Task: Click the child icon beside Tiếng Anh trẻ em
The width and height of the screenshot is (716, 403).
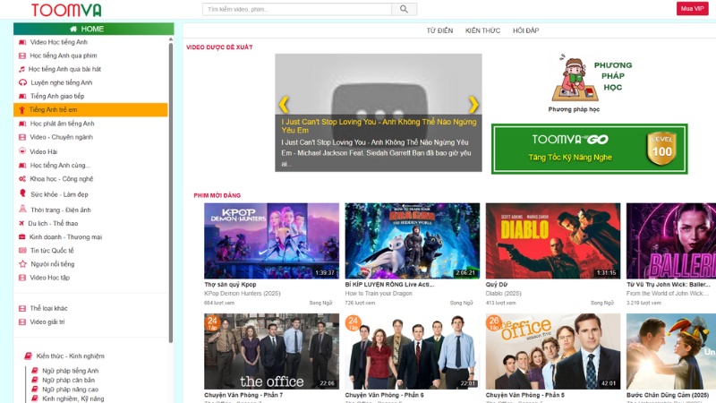Action: (22, 110)
